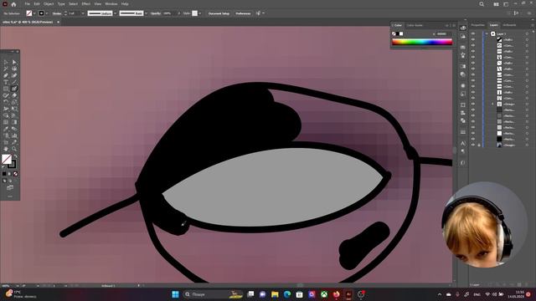Hide the rectangle sublayer with black thumbnail

coord(473,140)
